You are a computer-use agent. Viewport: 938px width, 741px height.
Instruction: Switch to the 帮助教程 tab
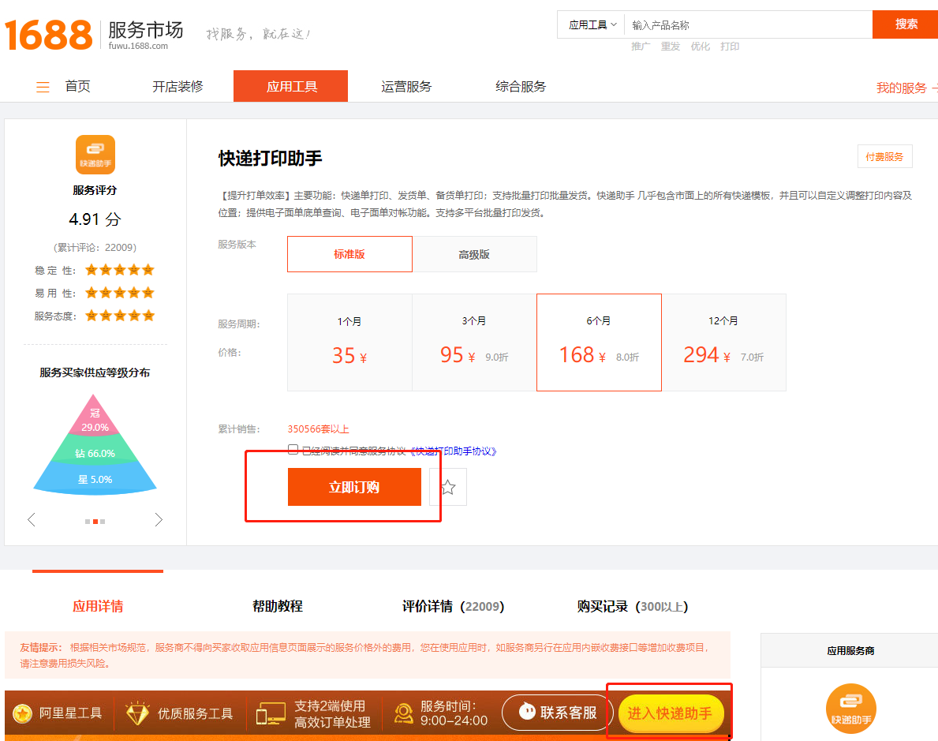click(x=278, y=606)
